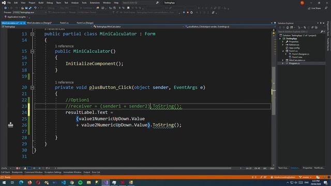Click the Save All toolbar icon
Viewport: 331px width, 186px height.
pyautogui.click(x=30, y=8)
